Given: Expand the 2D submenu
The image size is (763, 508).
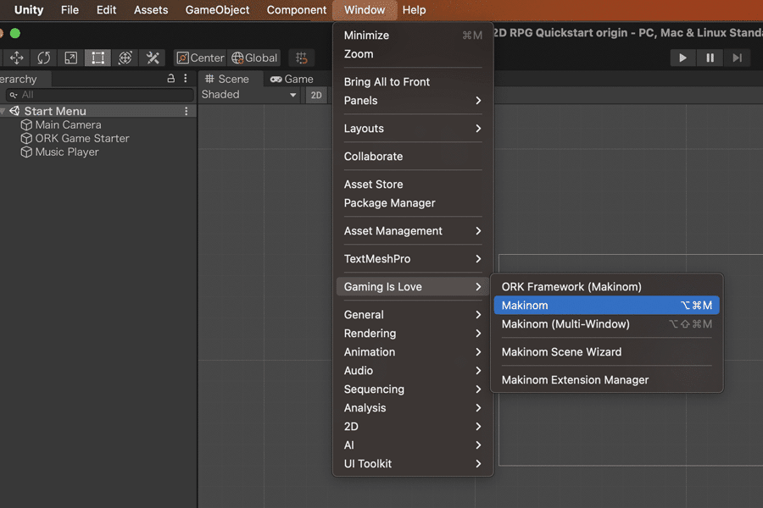Looking at the screenshot, I should tap(413, 427).
